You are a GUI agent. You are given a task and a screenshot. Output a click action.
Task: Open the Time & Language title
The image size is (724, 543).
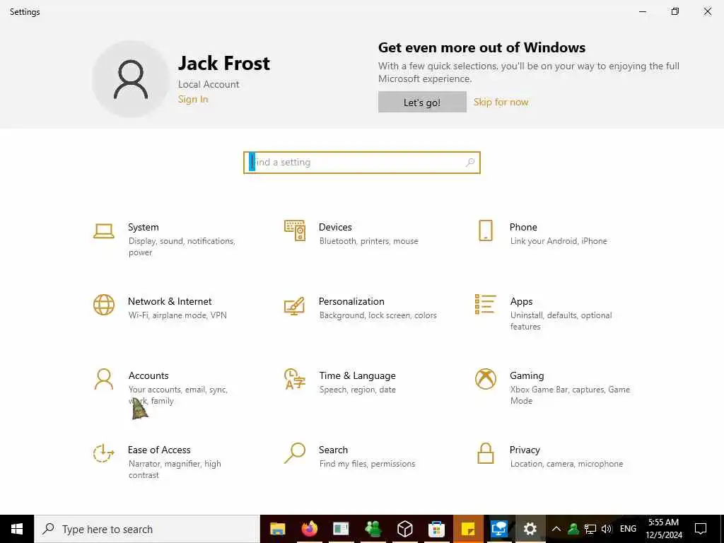click(x=357, y=376)
